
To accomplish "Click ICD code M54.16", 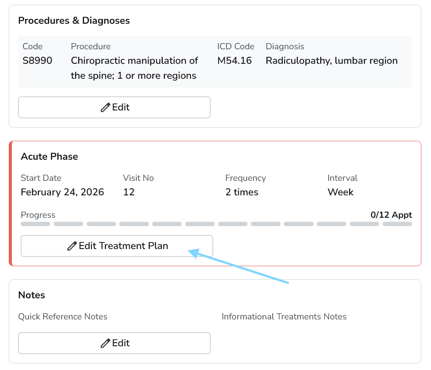I will click(234, 60).
